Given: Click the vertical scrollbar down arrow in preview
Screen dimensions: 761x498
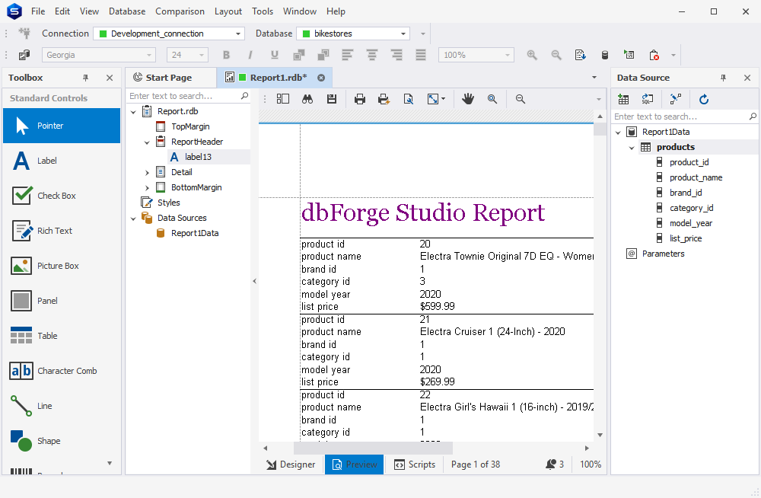Looking at the screenshot, I should [x=600, y=436].
